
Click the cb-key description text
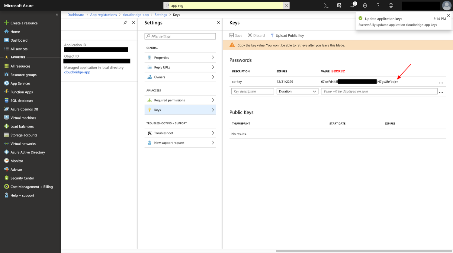tap(237, 82)
